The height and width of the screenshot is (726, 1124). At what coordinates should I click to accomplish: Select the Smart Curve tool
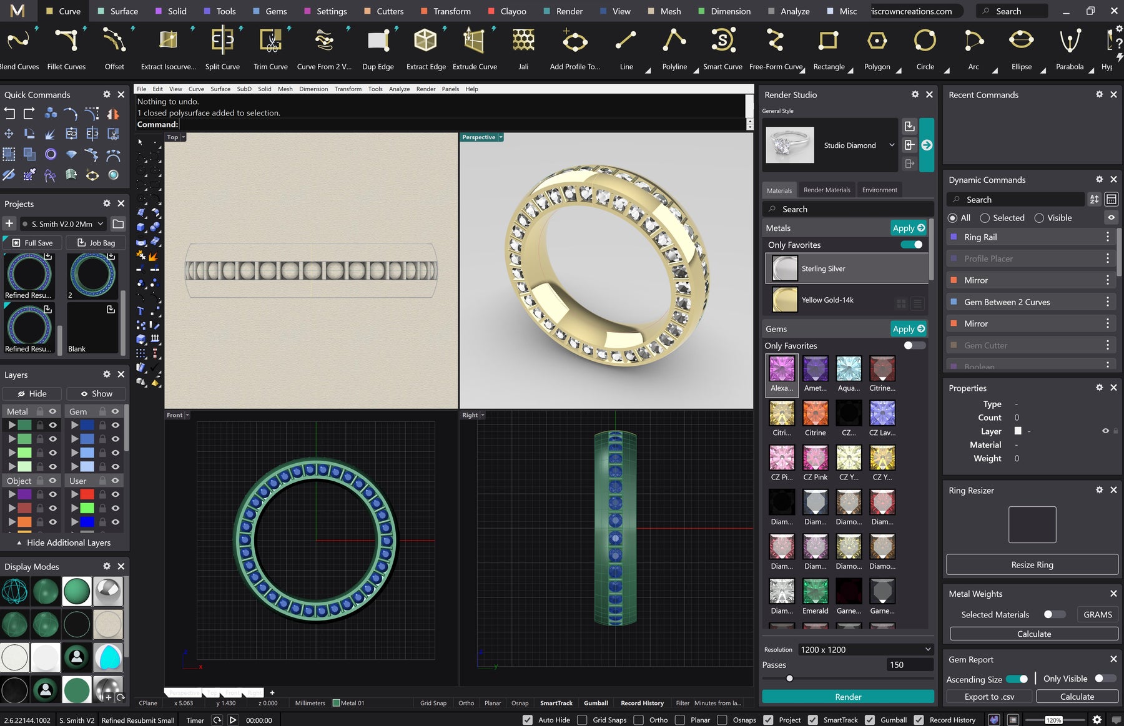pyautogui.click(x=722, y=44)
